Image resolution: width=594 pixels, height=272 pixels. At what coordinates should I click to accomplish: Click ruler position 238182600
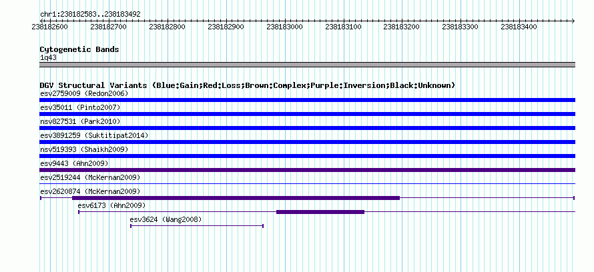49,27
